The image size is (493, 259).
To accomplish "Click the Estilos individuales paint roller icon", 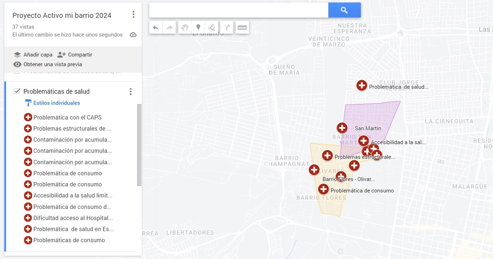I will coord(28,103).
